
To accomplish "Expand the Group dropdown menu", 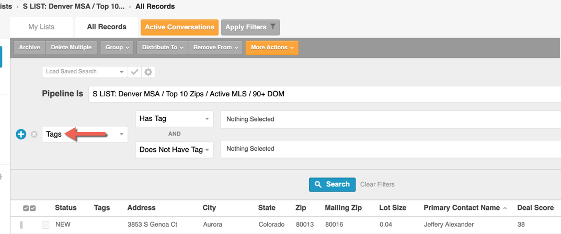I will 117,47.
